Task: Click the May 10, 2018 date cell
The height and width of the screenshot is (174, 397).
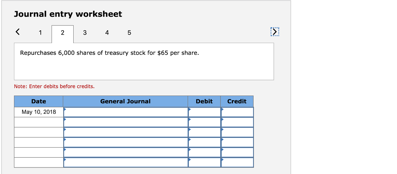Action: [39, 112]
